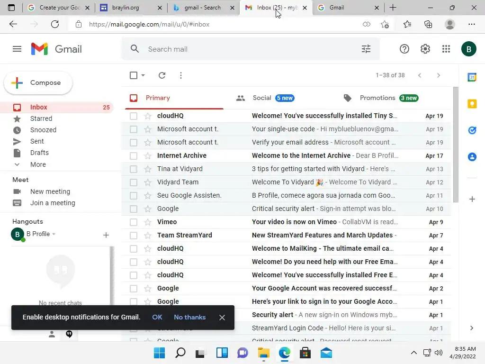Open Hangouts contacts person icon
Viewport: 485px width, 364px height.
coord(52,334)
